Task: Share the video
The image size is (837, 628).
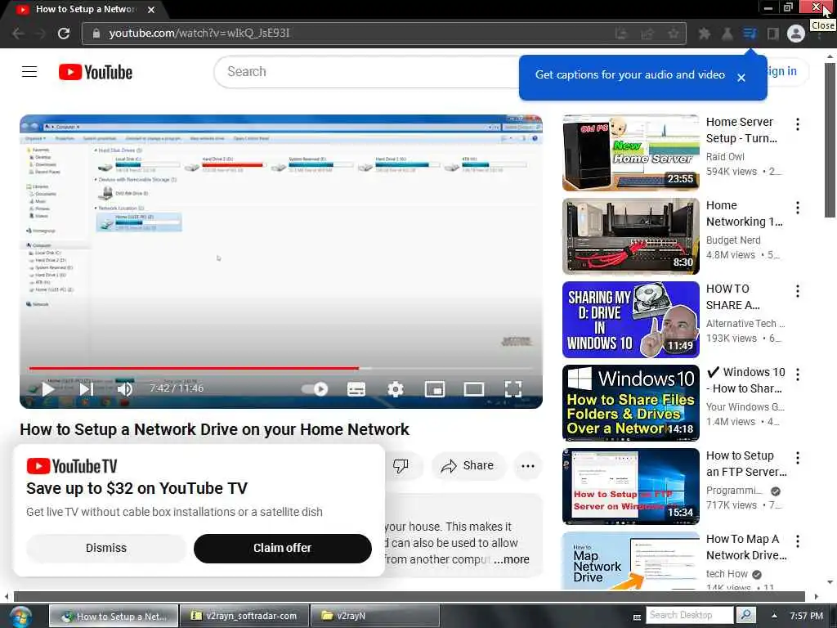Action: [467, 465]
